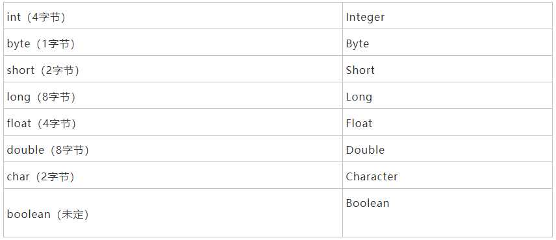Select the Long wrapper class cell

448,95
